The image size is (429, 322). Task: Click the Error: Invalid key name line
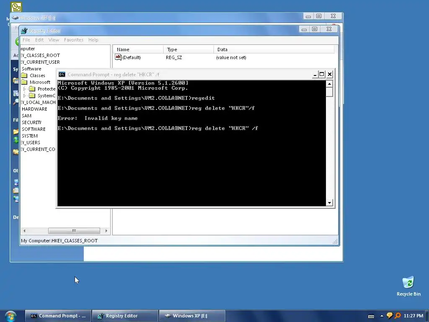(x=98, y=118)
